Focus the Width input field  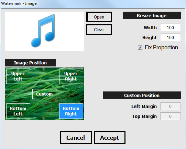click(170, 27)
